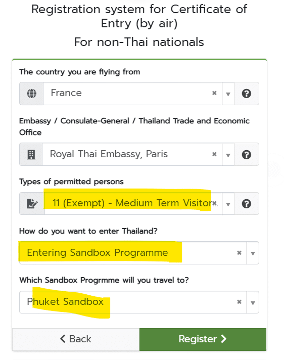The width and height of the screenshot is (284, 360).
Task: Clear the Medium Term Visitor selection
Action: tap(215, 203)
